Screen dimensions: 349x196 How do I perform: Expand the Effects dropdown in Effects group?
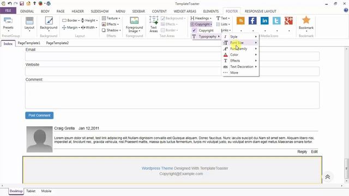110,24
